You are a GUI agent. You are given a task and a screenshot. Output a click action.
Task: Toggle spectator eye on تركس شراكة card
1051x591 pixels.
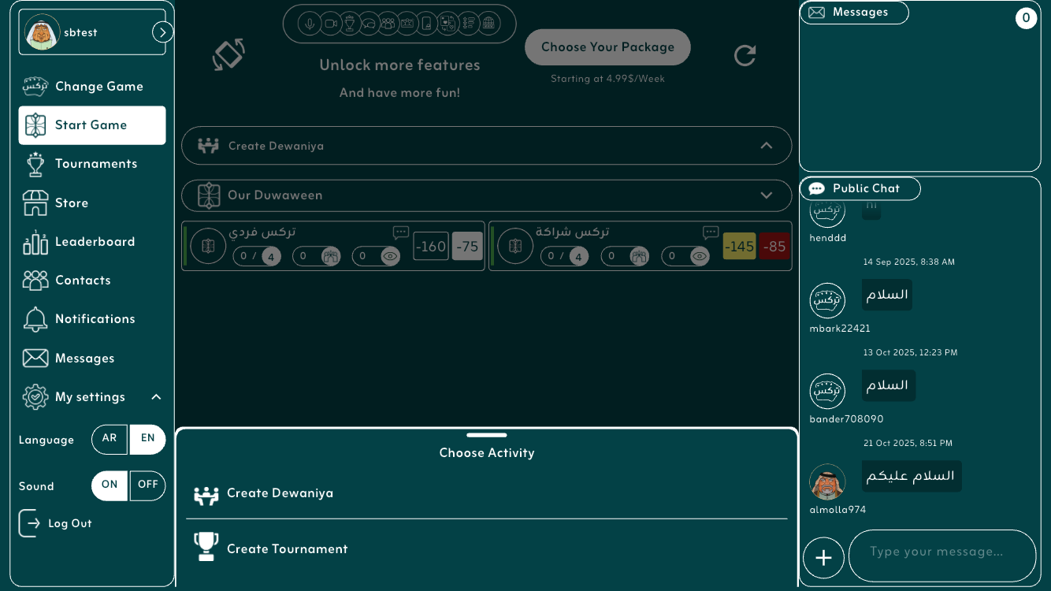(699, 256)
